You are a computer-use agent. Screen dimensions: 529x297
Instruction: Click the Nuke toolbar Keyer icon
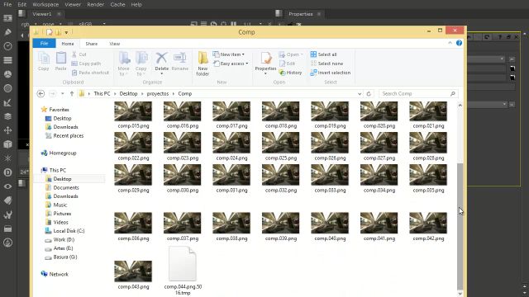[x=7, y=102]
